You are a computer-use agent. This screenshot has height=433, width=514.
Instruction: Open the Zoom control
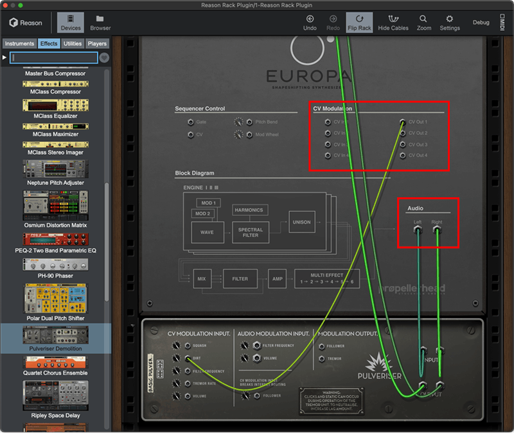point(424,22)
